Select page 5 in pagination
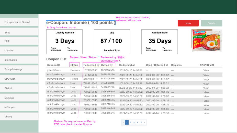This screenshot has height=133, width=237. 141,123
